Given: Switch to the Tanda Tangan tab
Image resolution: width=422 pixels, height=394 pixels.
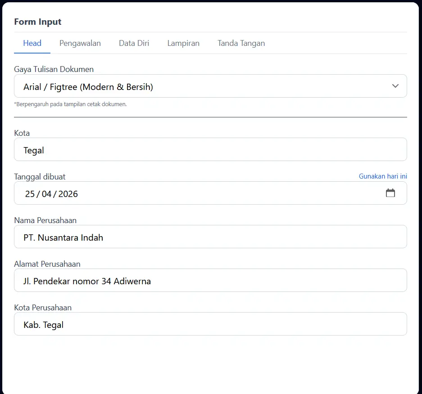Looking at the screenshot, I should tap(241, 43).
